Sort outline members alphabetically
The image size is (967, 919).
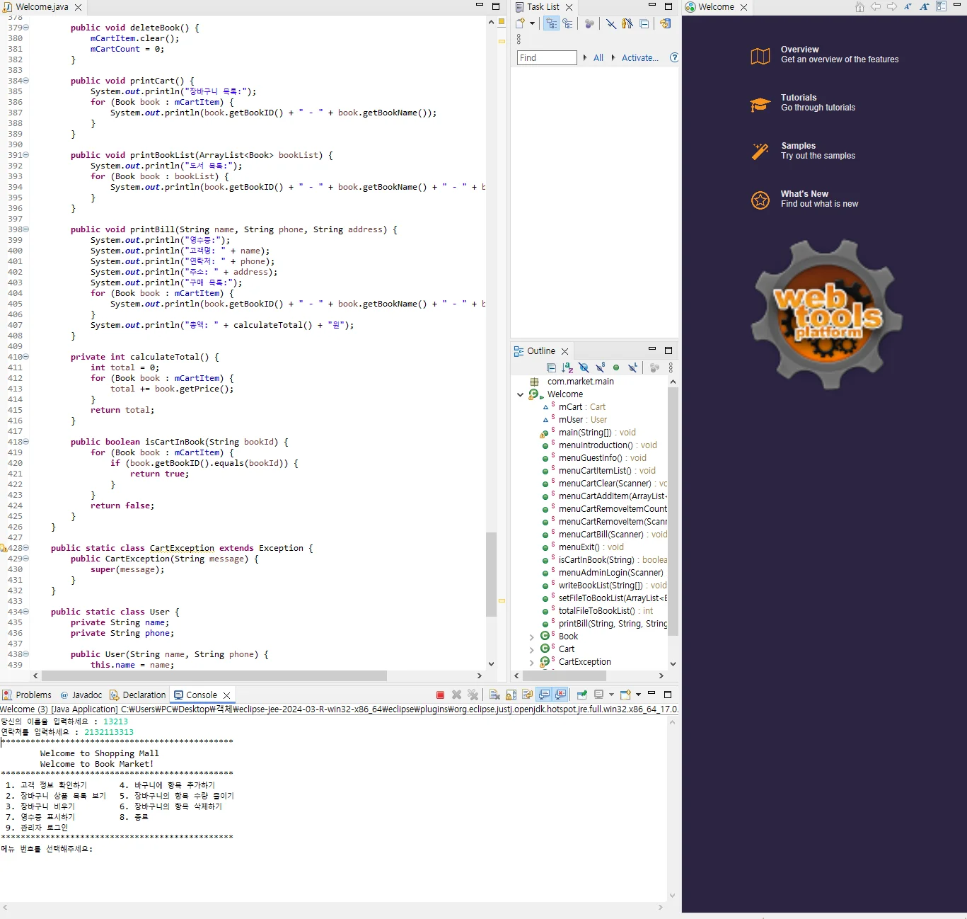click(567, 367)
